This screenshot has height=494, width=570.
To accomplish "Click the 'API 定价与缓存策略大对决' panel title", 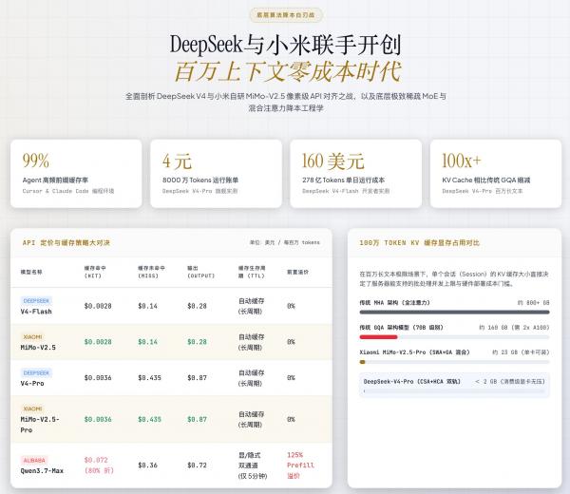I will (66, 243).
